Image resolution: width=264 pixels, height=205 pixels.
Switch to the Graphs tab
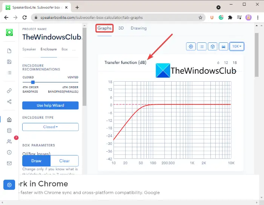tap(104, 28)
